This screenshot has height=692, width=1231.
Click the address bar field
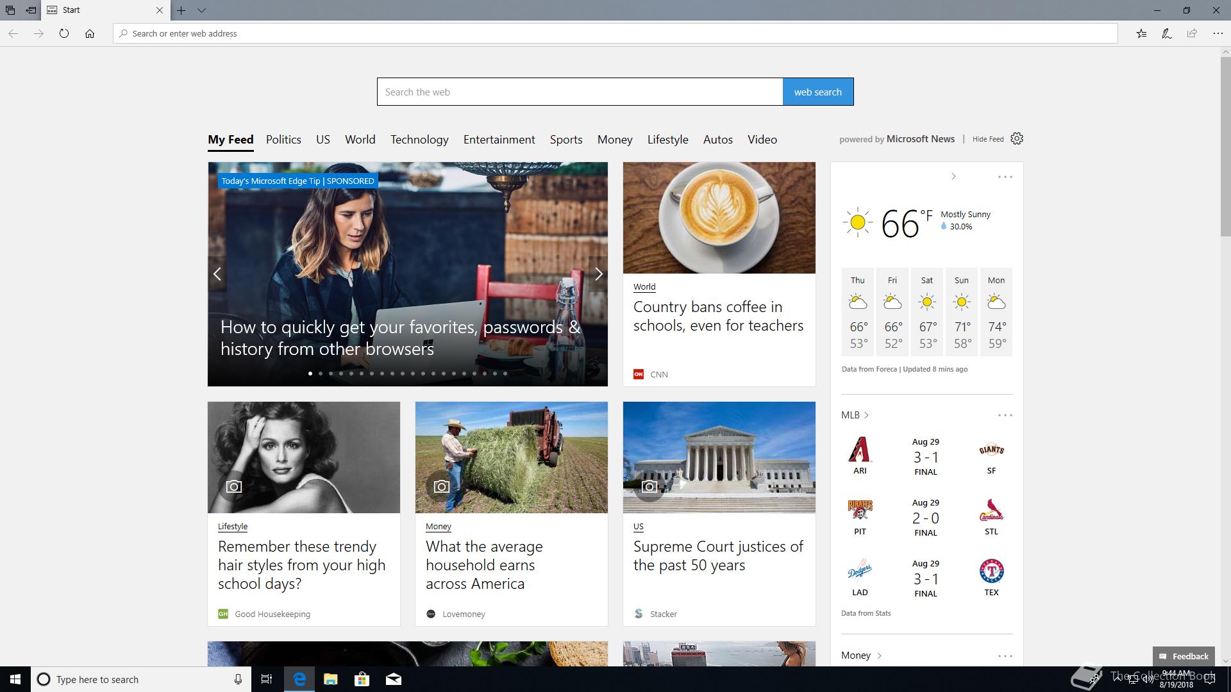pyautogui.click(x=615, y=33)
